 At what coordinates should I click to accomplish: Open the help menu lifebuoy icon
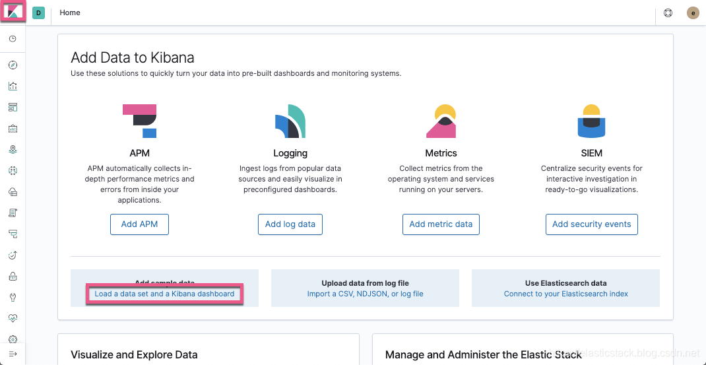point(668,13)
